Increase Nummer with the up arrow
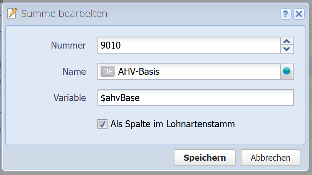The image size is (312, 175). pyautogui.click(x=287, y=41)
